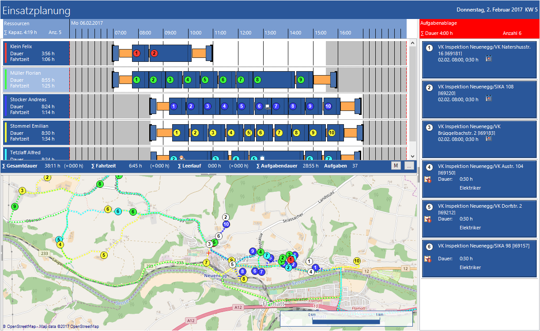540x331 pixels.
Task: Click up arrow of resource list scrollbar
Action: click(413, 43)
